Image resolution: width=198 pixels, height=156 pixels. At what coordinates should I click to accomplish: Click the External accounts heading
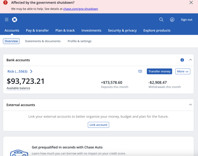(21, 105)
